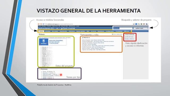Open the Planificación tab
This screenshot has width=170, height=96.
[x=63, y=31]
